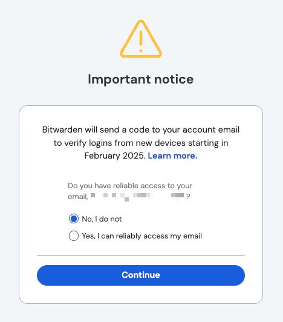283x322 pixels.
Task: Click the gray page background beside the heading
Action: pos(236,79)
